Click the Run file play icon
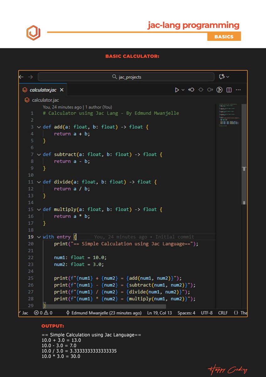The image size is (266, 377). click(x=177, y=90)
